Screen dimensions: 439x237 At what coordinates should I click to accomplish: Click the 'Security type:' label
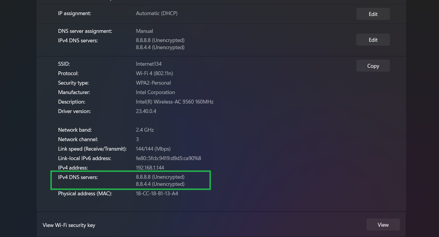click(x=73, y=83)
